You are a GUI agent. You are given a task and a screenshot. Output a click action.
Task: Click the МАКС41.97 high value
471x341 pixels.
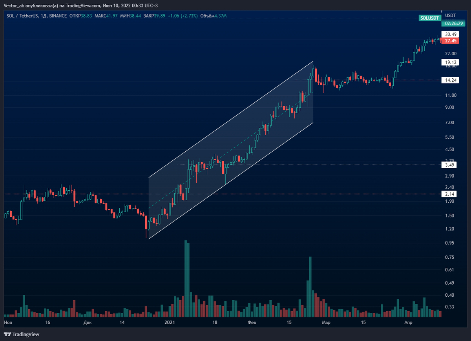coord(106,16)
